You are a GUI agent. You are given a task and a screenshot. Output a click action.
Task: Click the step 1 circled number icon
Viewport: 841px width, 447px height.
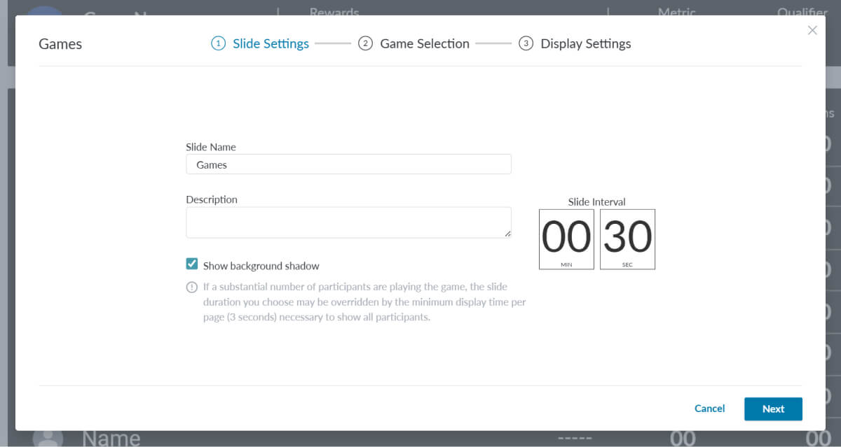tap(218, 43)
